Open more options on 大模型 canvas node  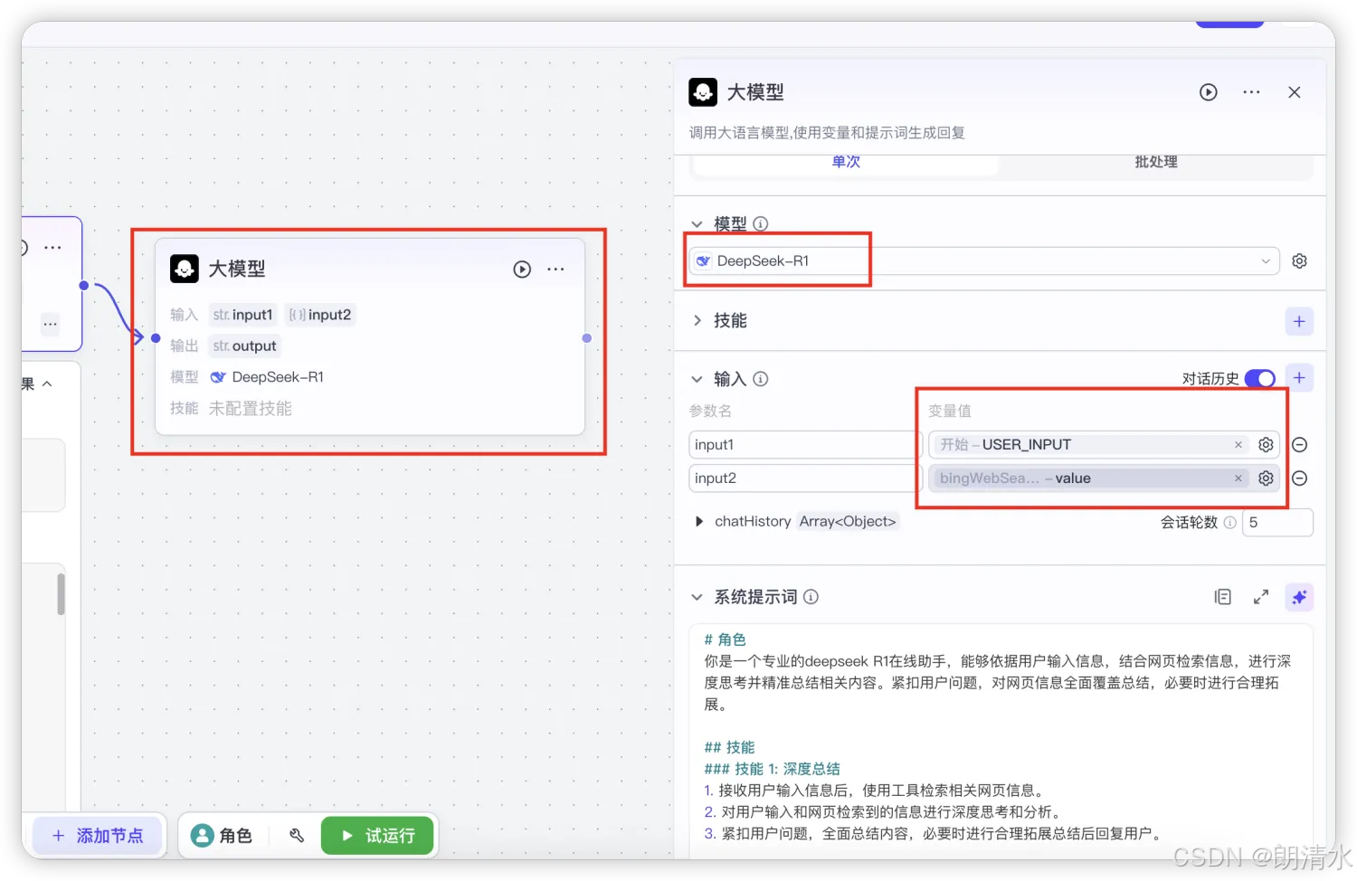555,270
